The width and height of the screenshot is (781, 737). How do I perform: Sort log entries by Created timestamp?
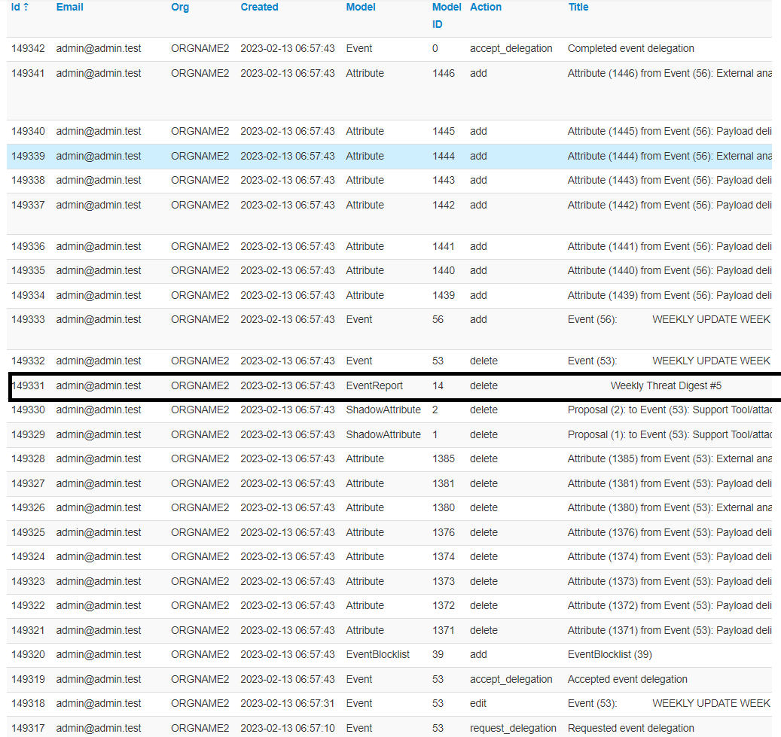coord(259,7)
